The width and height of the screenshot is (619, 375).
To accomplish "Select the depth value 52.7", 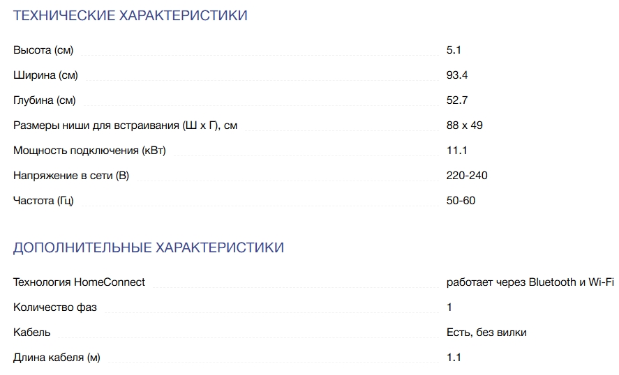I will coord(457,100).
